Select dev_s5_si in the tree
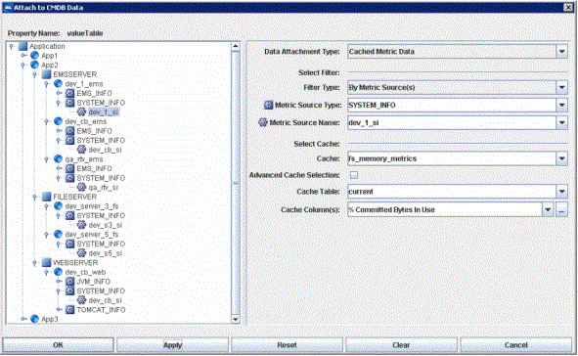 coord(105,253)
